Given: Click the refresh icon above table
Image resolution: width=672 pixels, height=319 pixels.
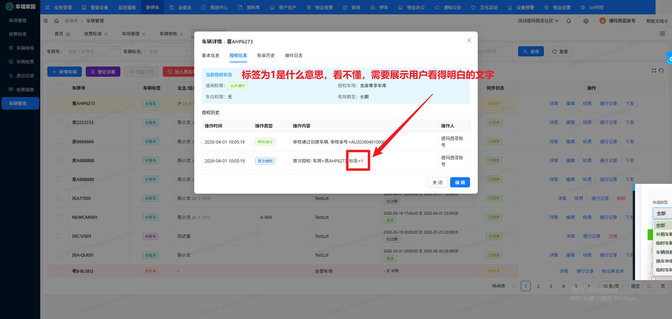Looking at the screenshot, I should (x=661, y=70).
